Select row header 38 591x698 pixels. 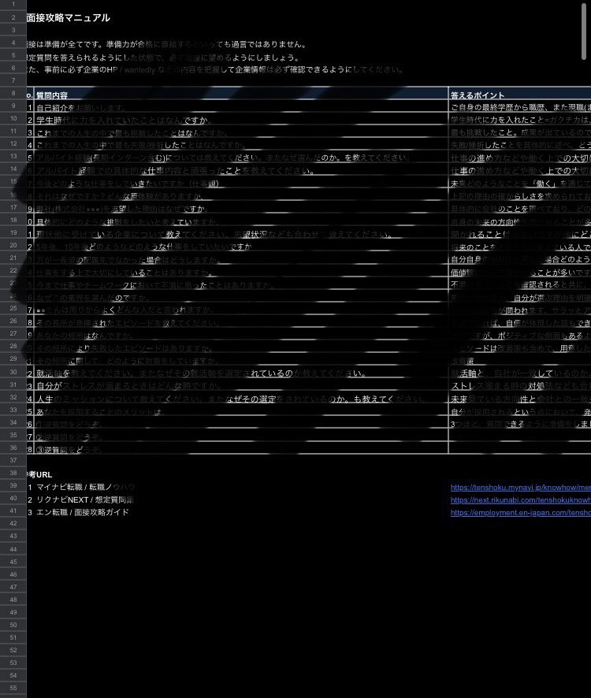click(x=13, y=473)
